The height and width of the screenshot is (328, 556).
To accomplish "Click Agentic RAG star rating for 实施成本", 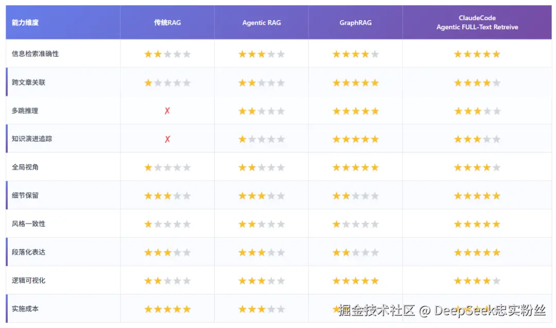I will tap(262, 309).
